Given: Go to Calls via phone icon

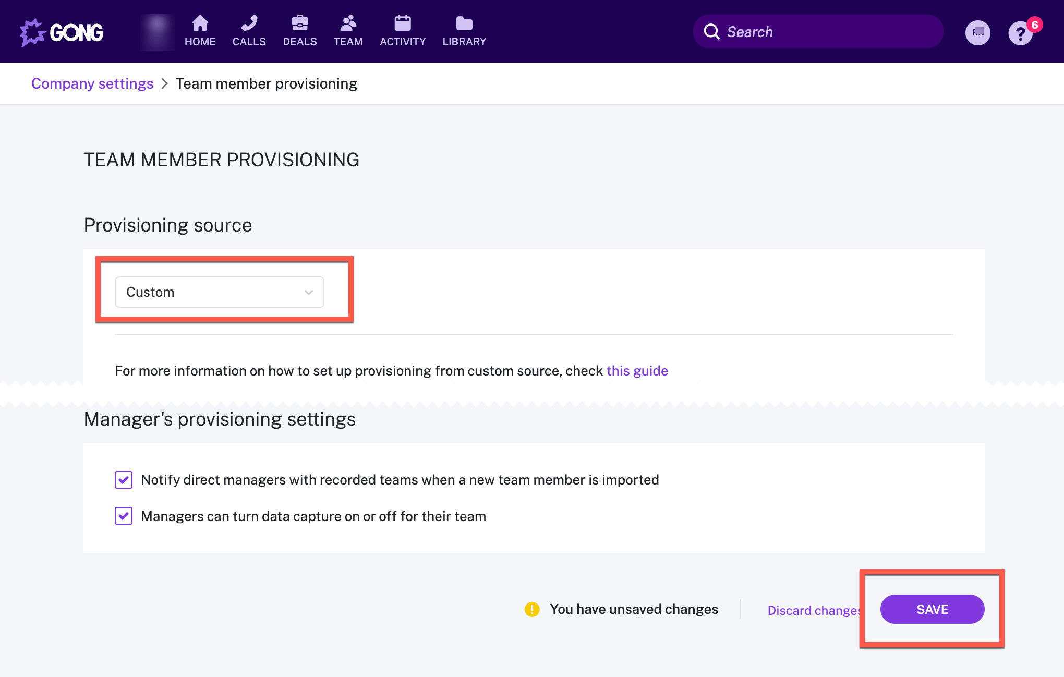Looking at the screenshot, I should pyautogui.click(x=249, y=23).
